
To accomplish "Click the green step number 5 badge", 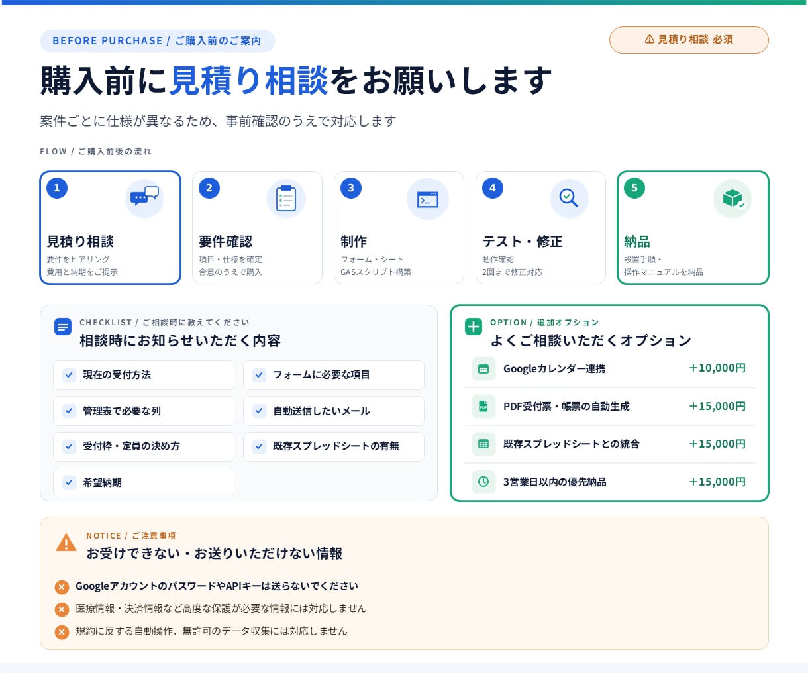I will pos(634,188).
